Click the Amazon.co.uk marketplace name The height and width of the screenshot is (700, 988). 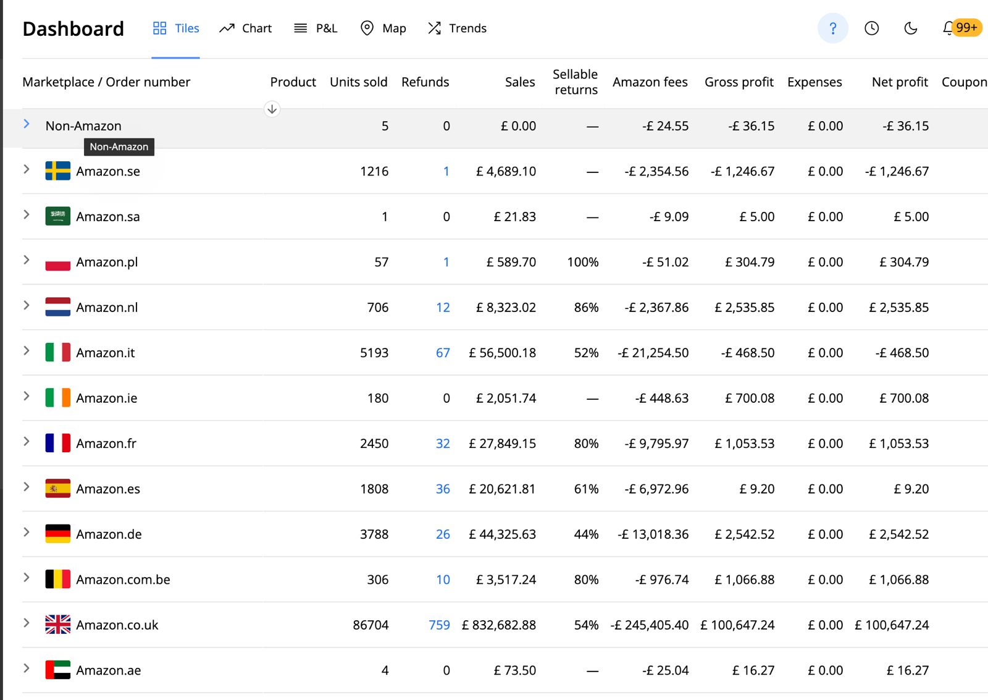117,625
